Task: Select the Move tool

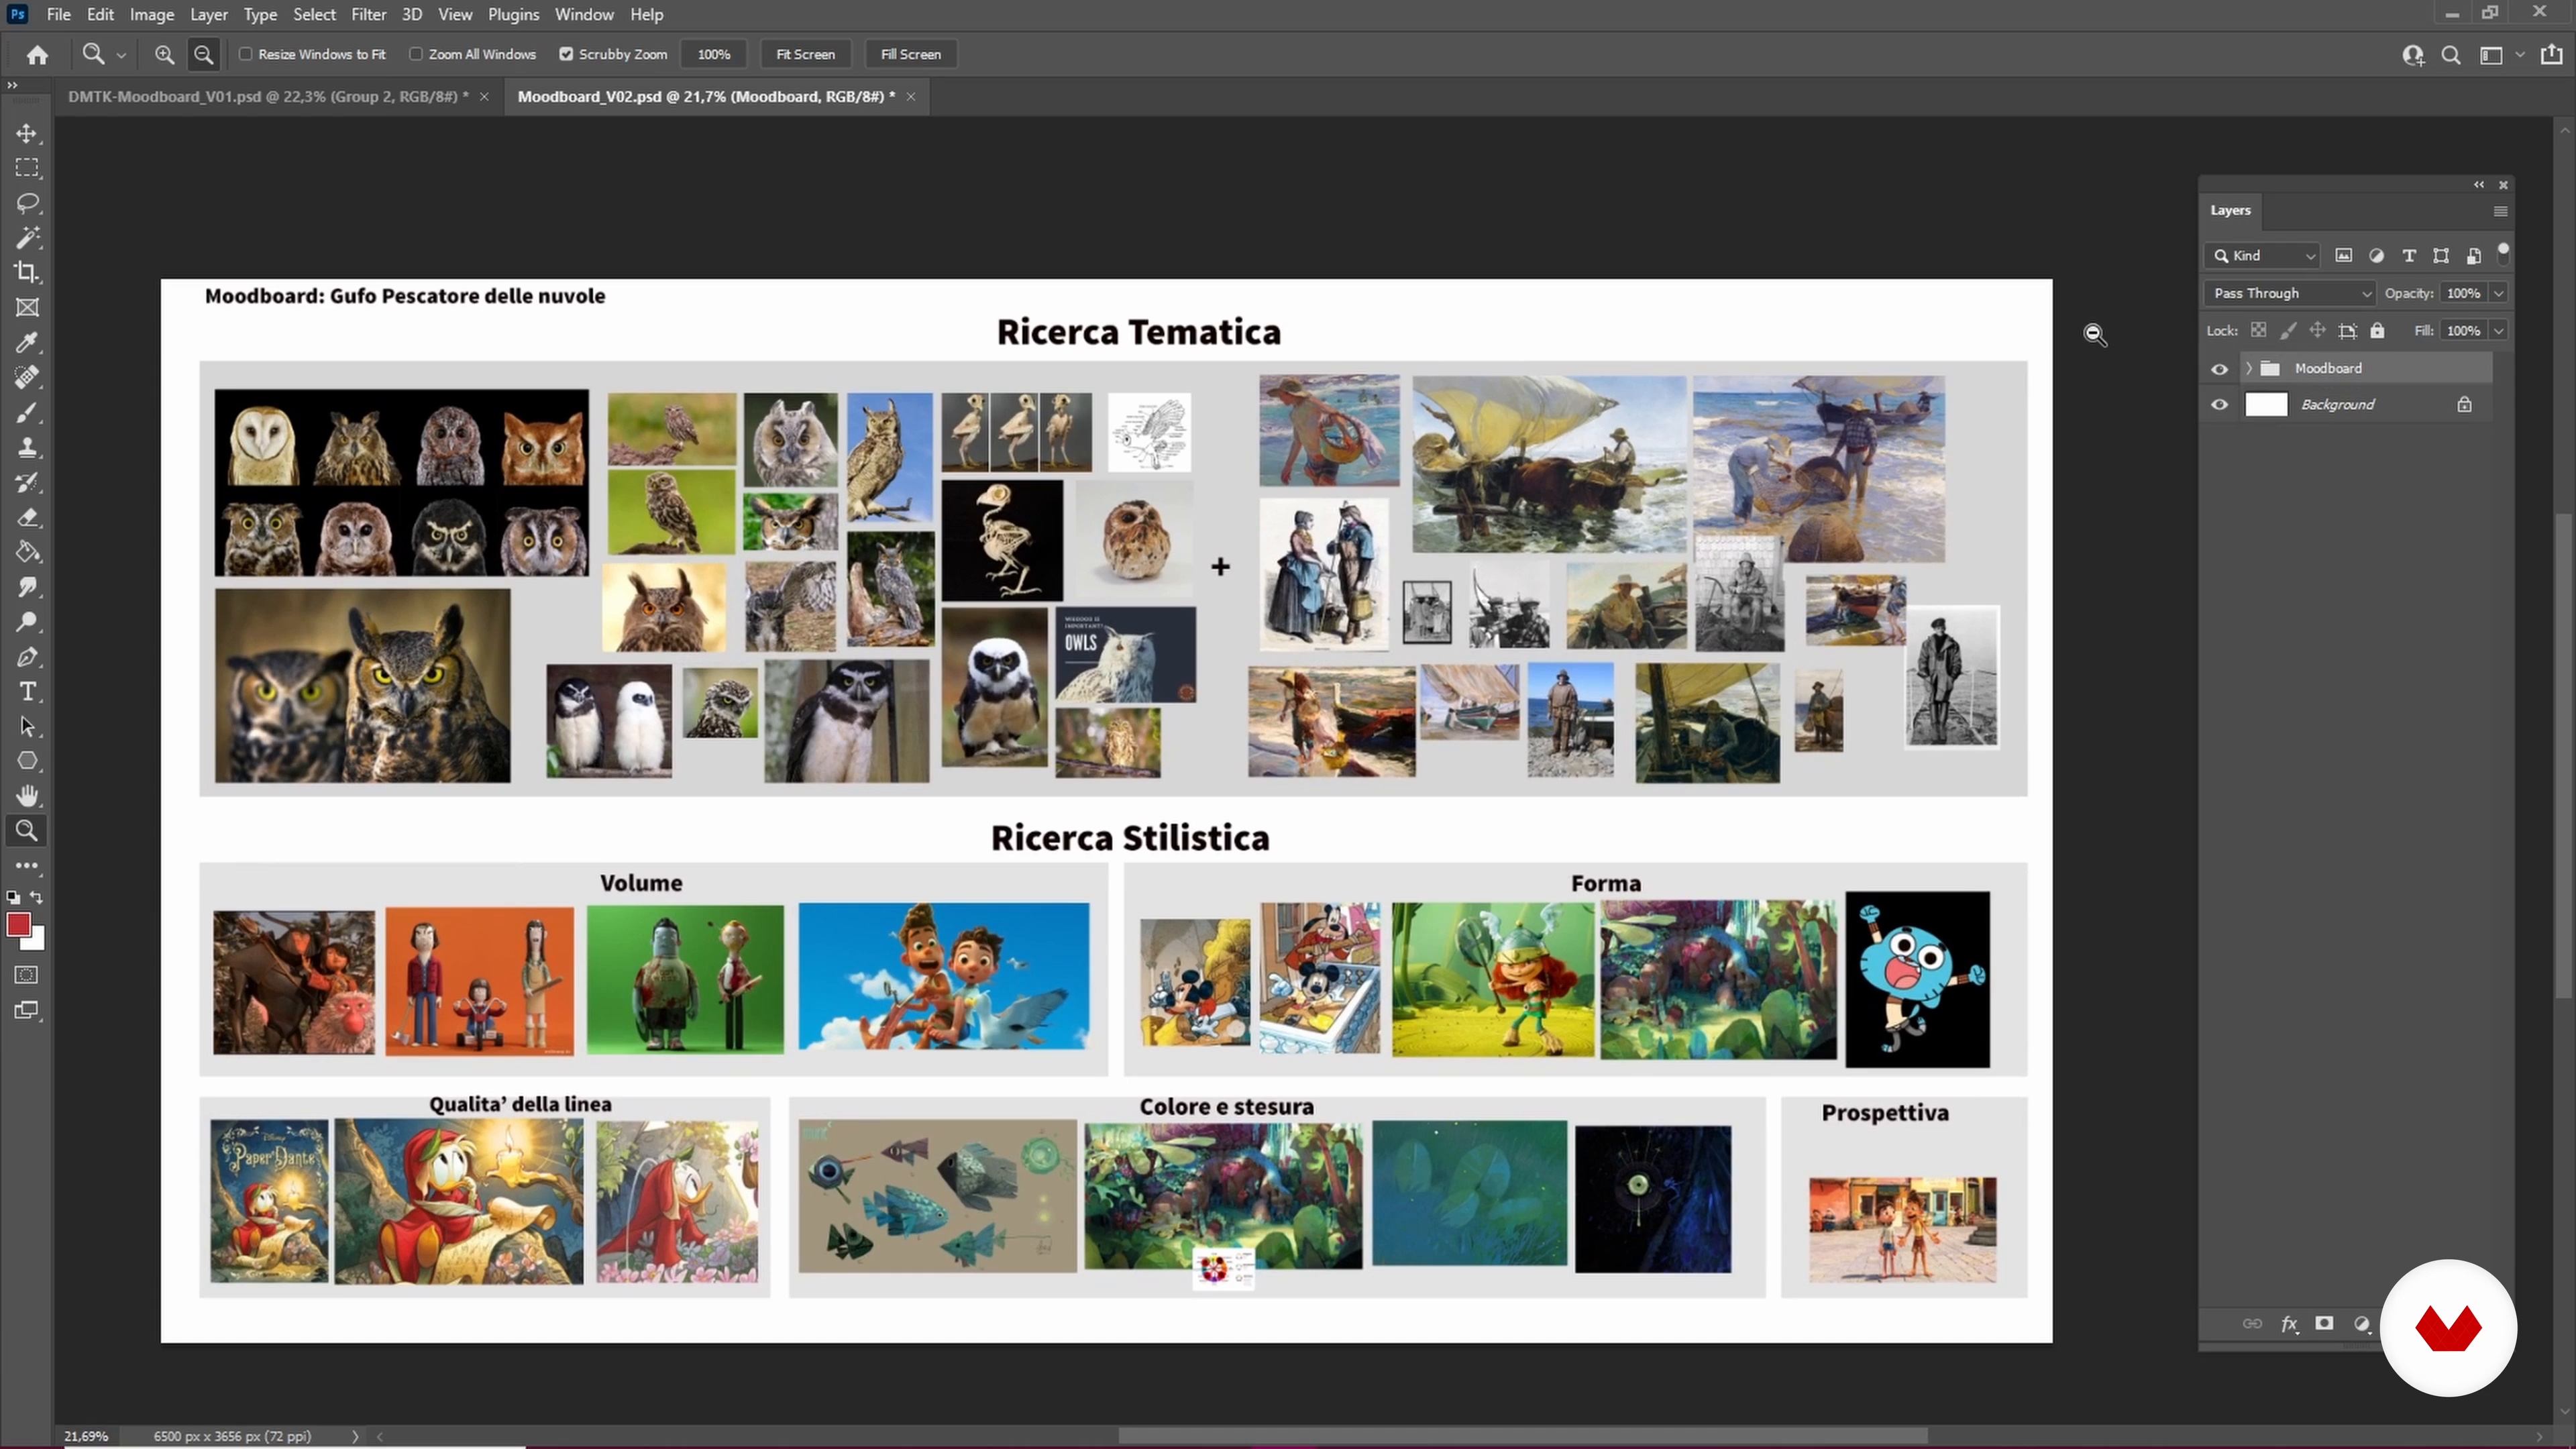Action: 27,133
